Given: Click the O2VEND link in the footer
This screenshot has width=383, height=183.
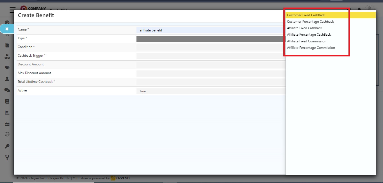Looking at the screenshot, I should [122, 178].
